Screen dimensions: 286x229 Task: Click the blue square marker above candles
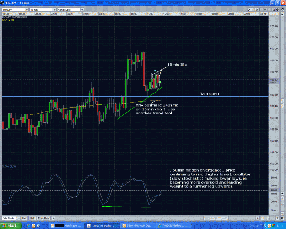(155, 71)
